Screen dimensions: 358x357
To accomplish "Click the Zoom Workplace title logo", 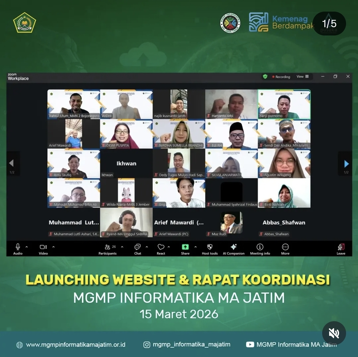I will click(18, 77).
